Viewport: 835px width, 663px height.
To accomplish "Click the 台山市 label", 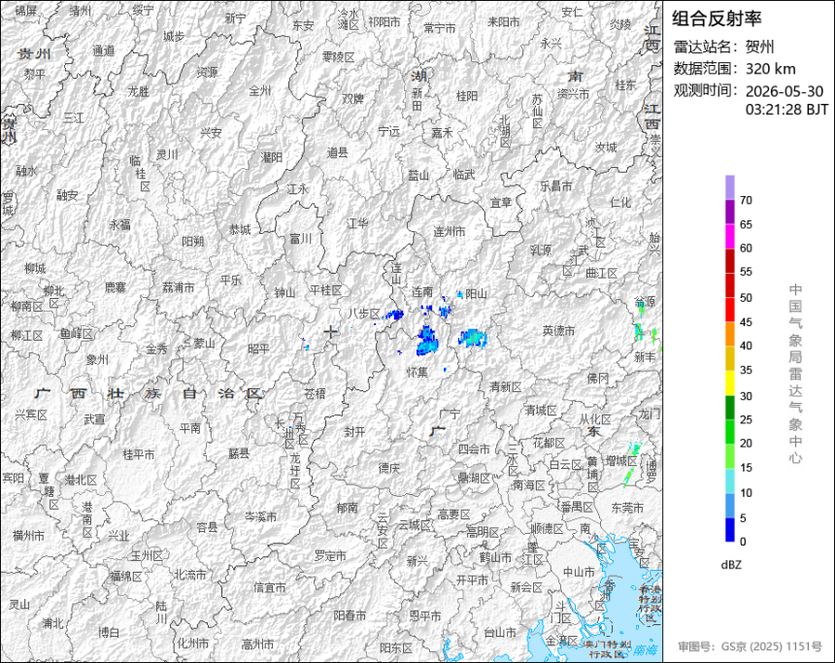I will coord(500,632).
